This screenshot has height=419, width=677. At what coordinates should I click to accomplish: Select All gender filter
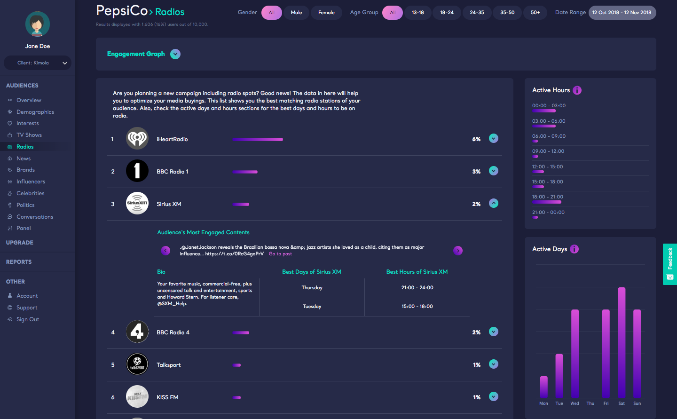tap(272, 13)
